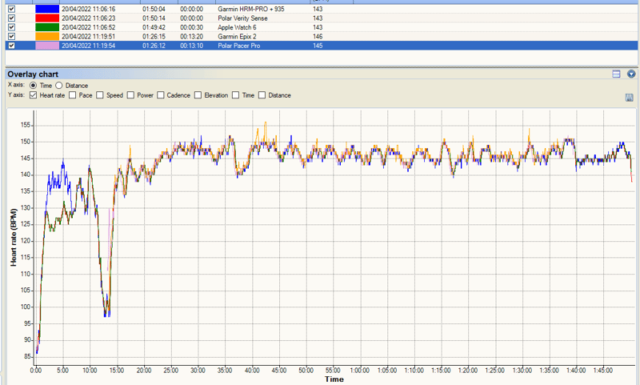Image resolution: width=640 pixels, height=385 pixels.
Task: Click heart rate value 146 for Garmin Epix 2
Action: (x=318, y=36)
